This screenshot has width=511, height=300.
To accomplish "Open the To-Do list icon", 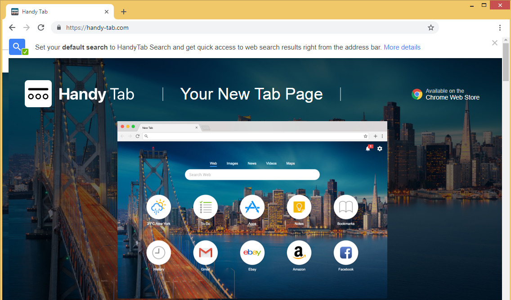I will pyautogui.click(x=206, y=207).
